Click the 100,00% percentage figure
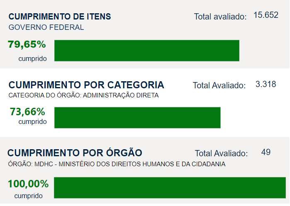Image resolution: width=290 pixels, height=206 pixels. tap(28, 184)
